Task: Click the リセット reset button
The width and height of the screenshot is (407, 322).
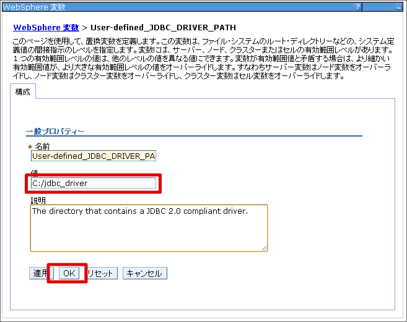Action: (101, 273)
